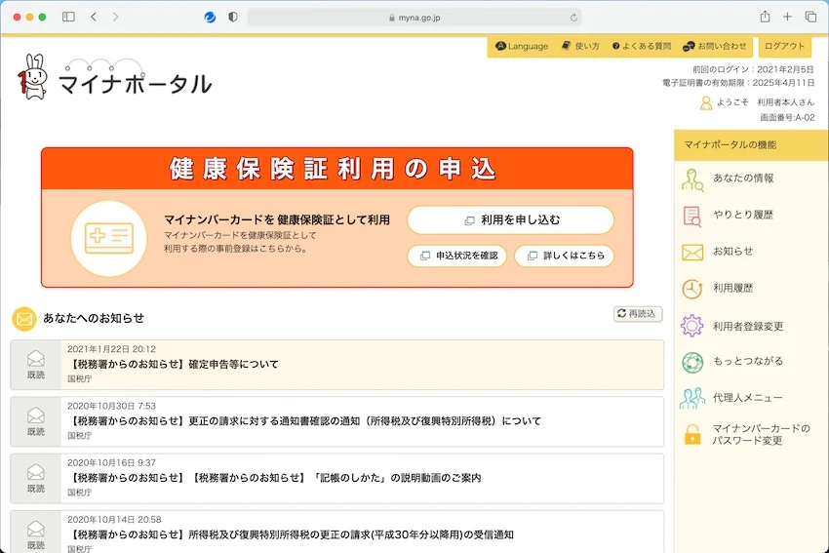The width and height of the screenshot is (829, 553).
Task: Click the 健康保険証利用の申込 banner header
Action: click(x=337, y=169)
